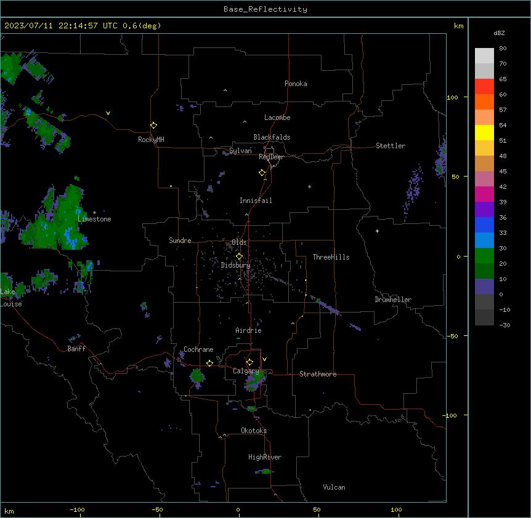Click the -50 tick on the vertical axis

click(x=452, y=336)
